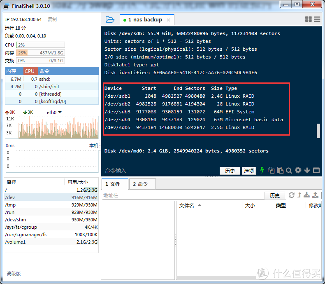Click the upload file icon
The image size is (325, 284).
pos(315,195)
